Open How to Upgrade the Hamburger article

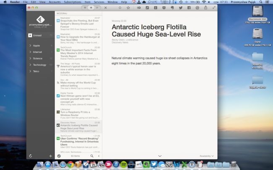[79, 39]
